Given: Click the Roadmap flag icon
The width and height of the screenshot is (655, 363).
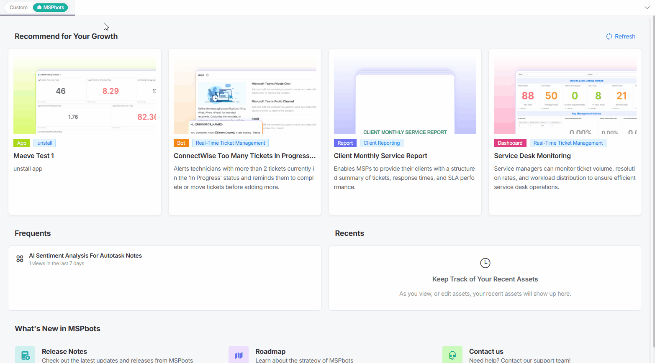Looking at the screenshot, I should [x=239, y=354].
